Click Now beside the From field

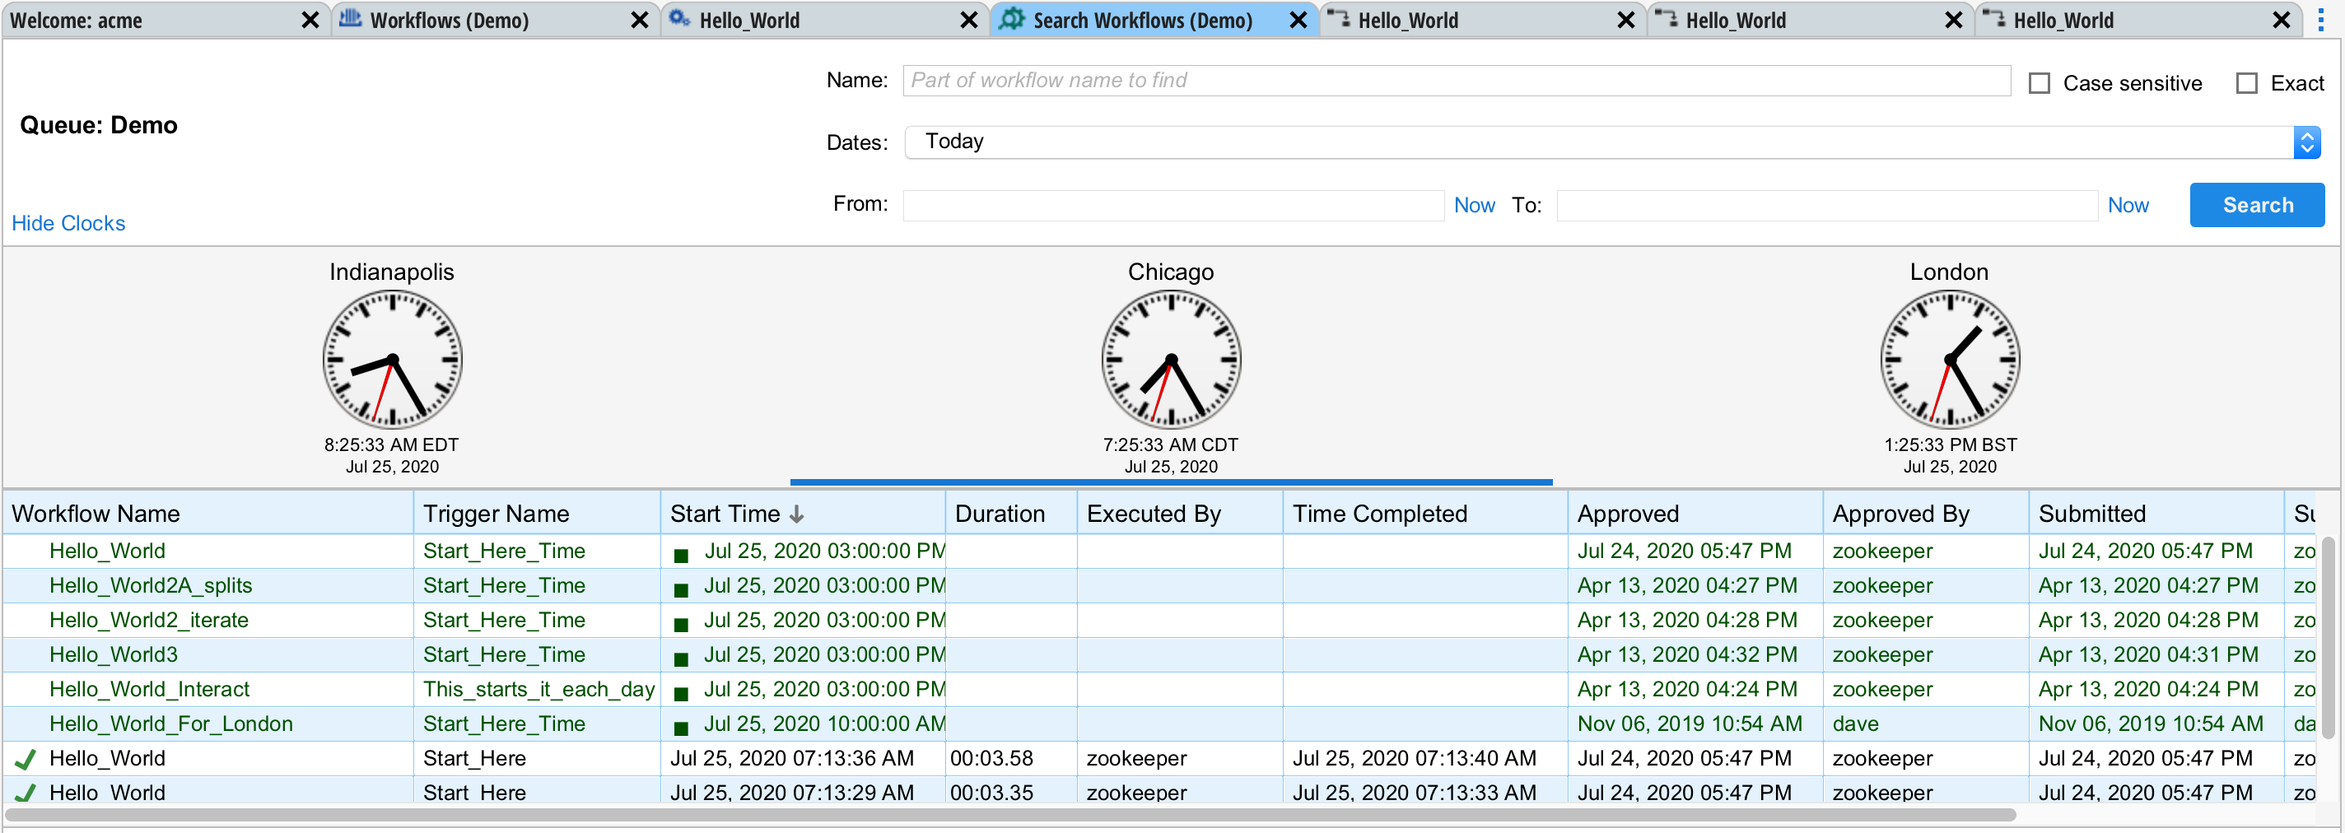coord(1474,205)
